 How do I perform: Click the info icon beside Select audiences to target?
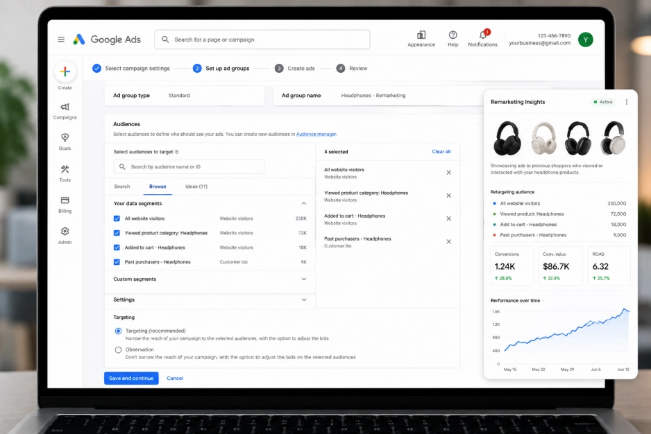(x=176, y=152)
